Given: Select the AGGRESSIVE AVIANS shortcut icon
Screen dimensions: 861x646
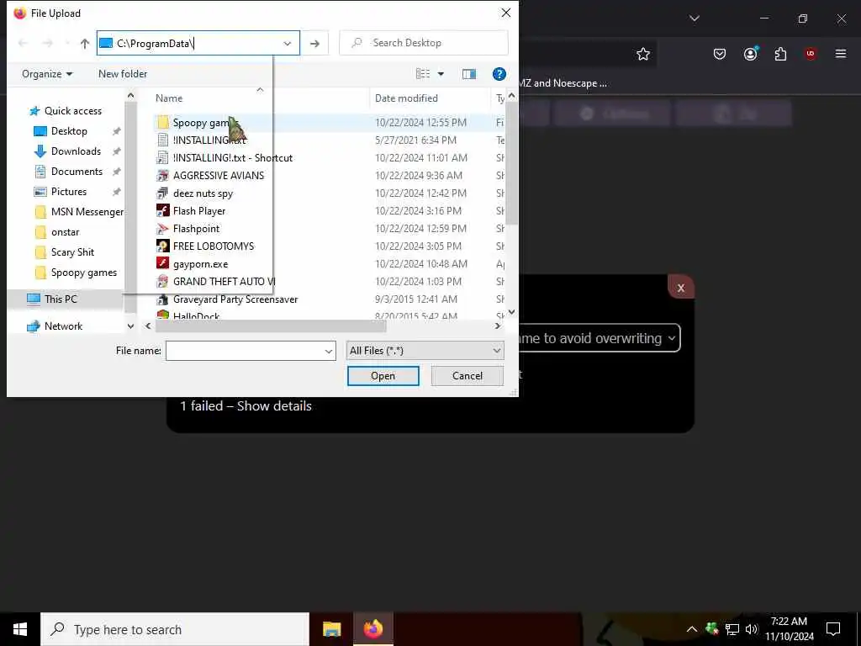Looking at the screenshot, I should point(162,175).
